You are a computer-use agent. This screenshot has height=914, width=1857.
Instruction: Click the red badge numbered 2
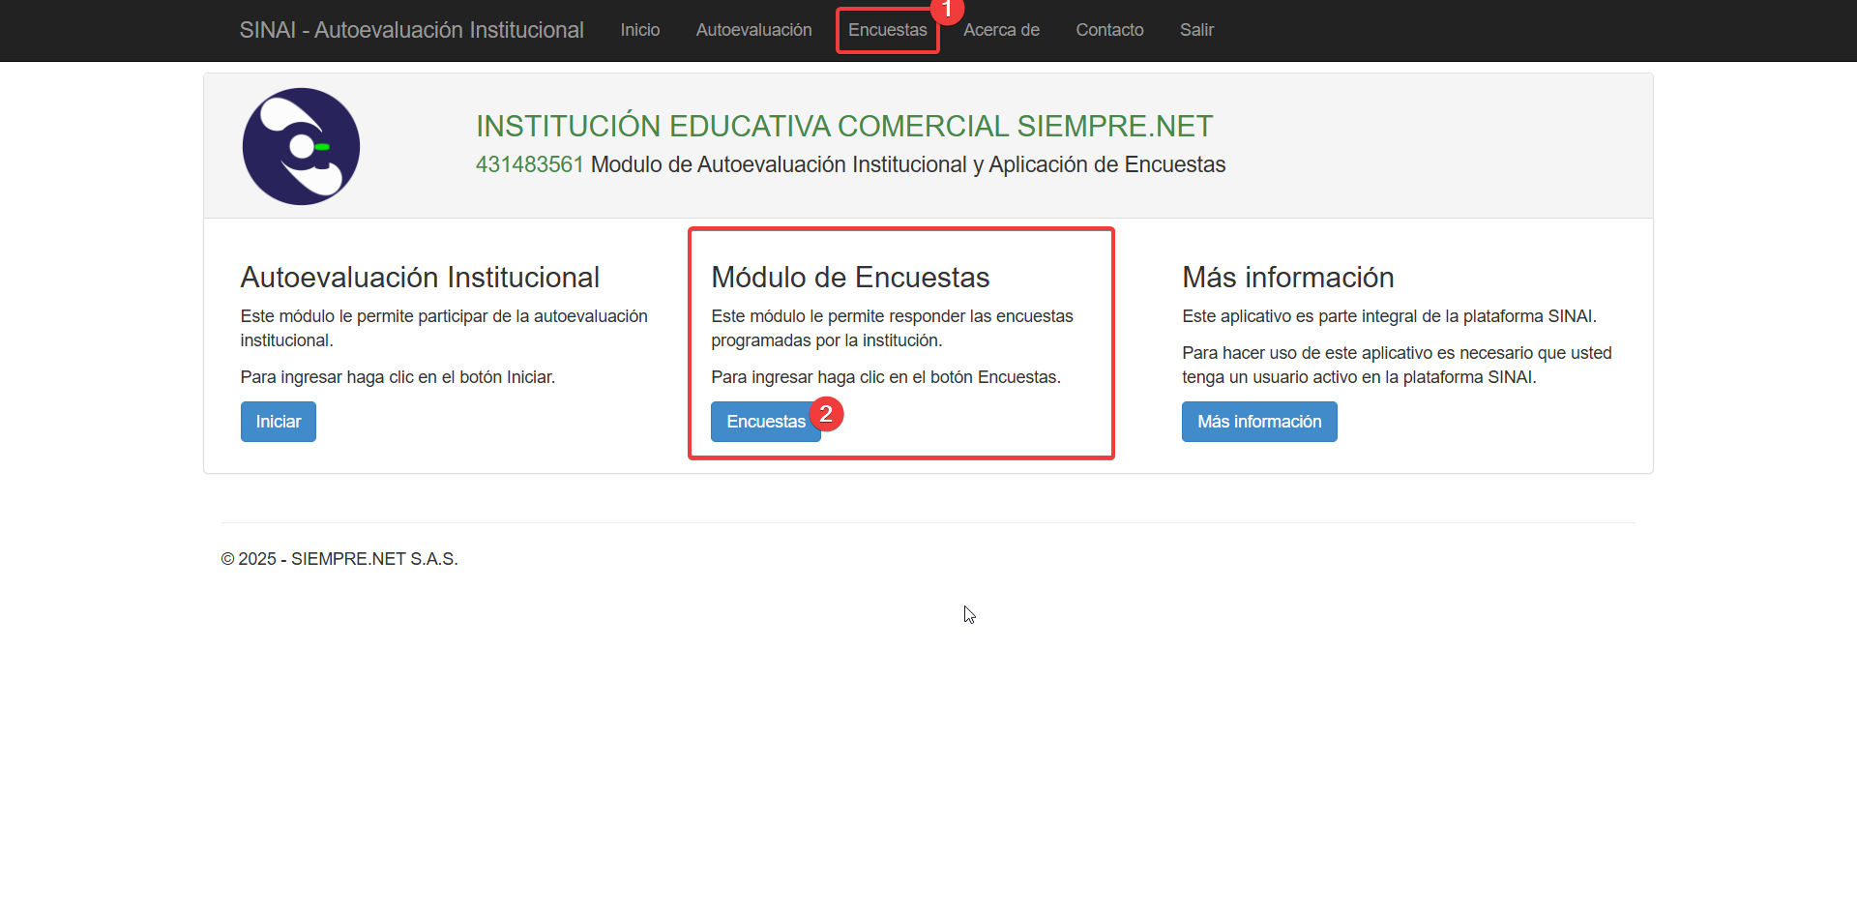point(826,414)
